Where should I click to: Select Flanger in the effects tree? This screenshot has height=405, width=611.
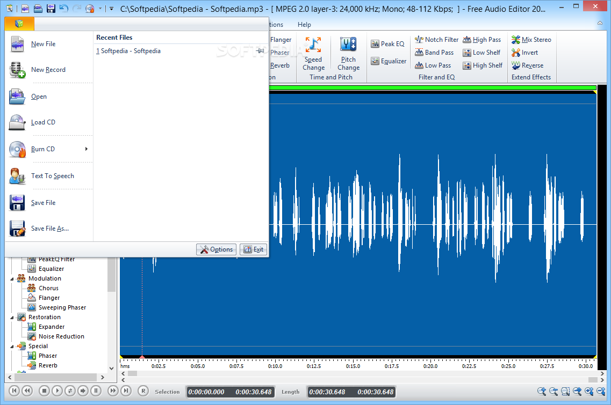click(x=49, y=298)
